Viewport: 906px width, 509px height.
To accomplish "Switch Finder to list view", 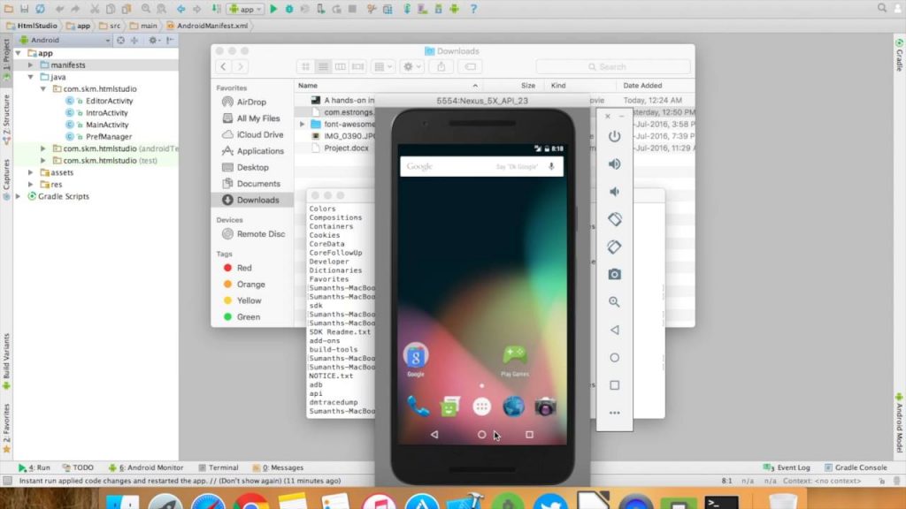I will 324,66.
